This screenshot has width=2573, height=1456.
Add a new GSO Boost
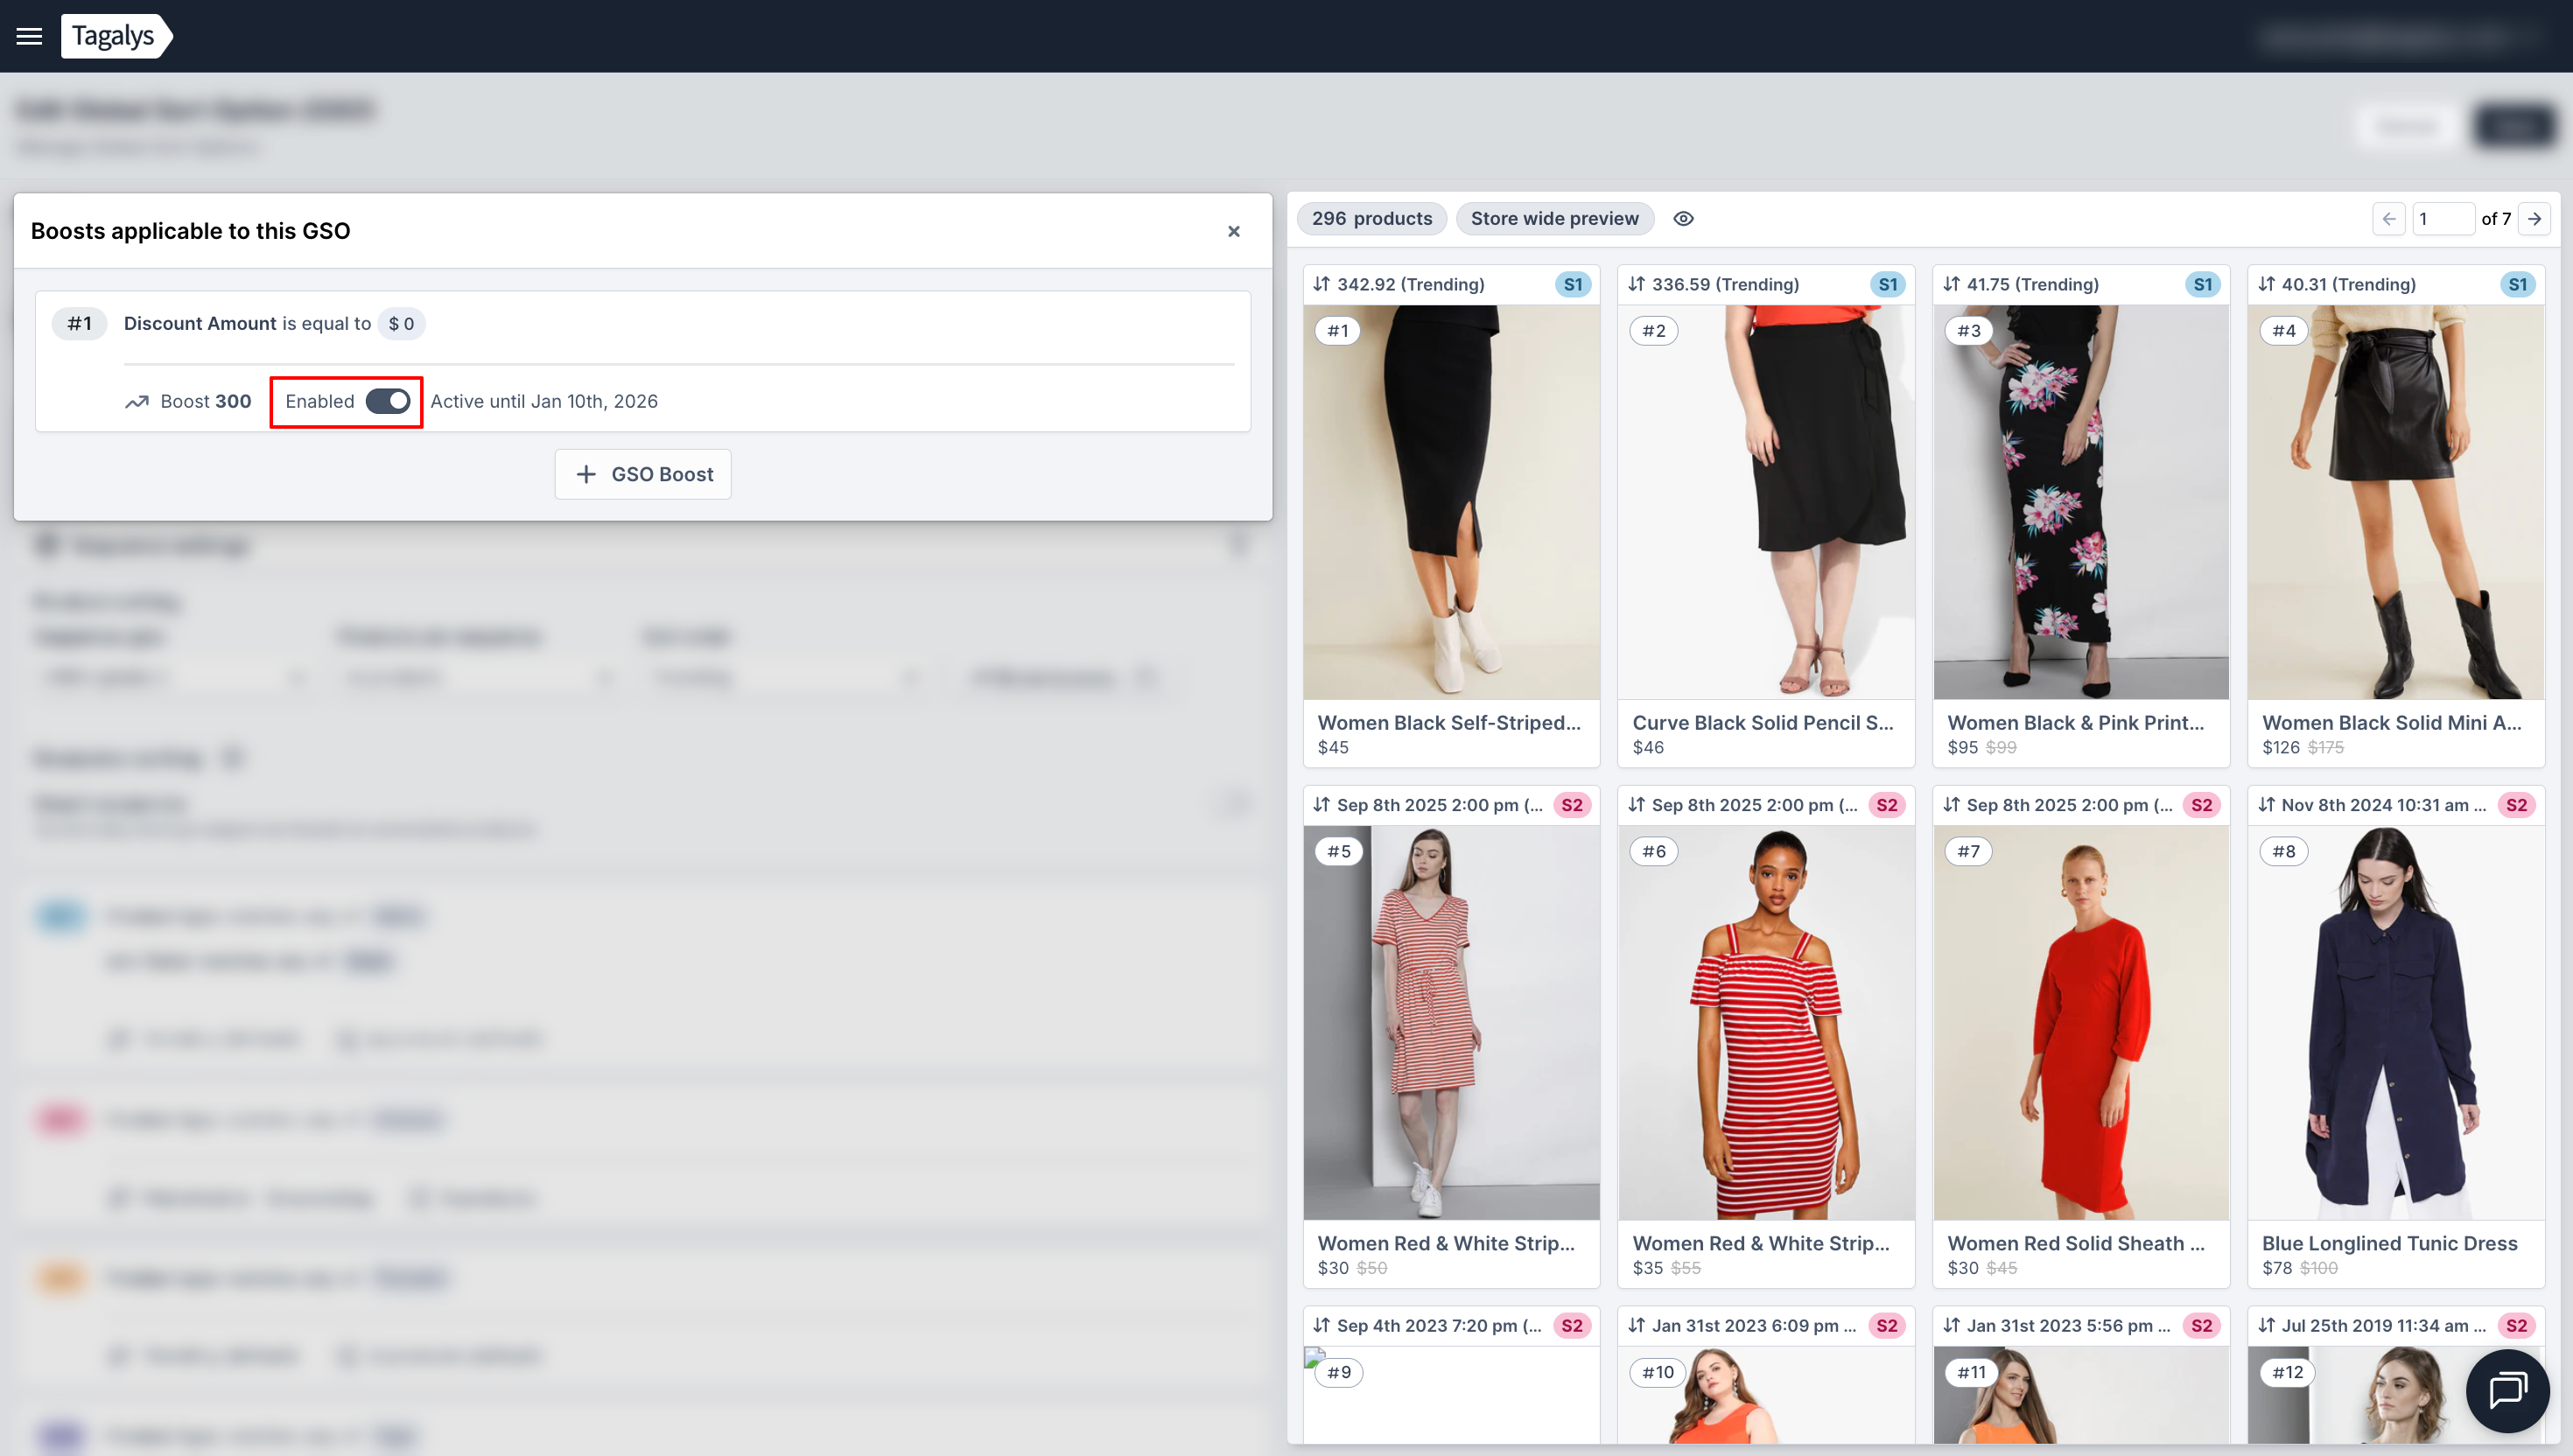[x=643, y=474]
